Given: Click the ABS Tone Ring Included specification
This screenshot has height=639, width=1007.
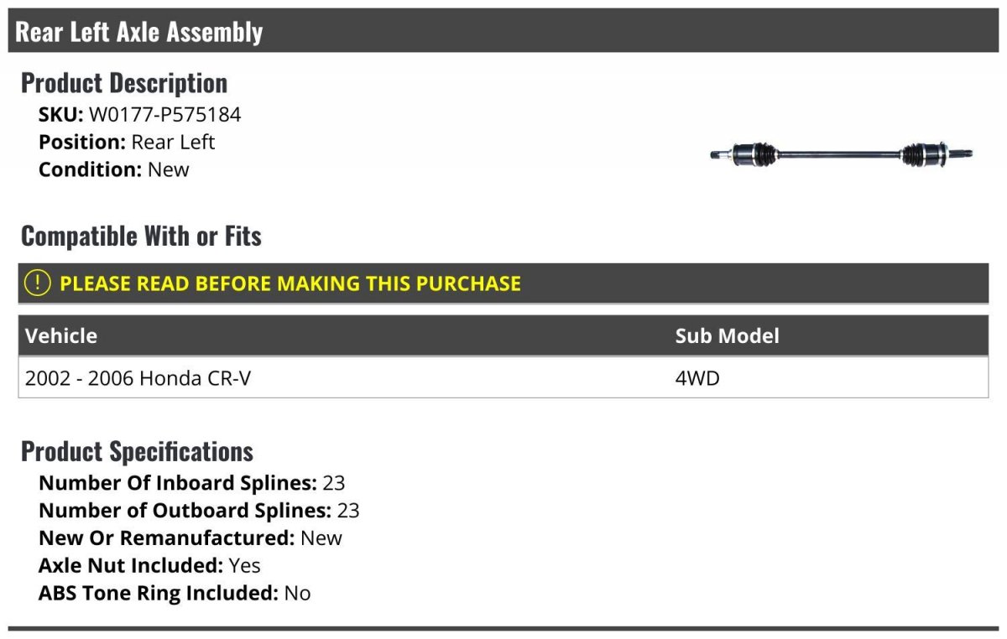Looking at the screenshot, I should 175,593.
